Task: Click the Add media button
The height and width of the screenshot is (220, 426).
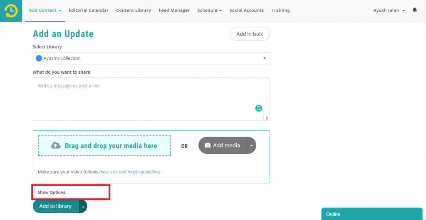Action: 223,145
